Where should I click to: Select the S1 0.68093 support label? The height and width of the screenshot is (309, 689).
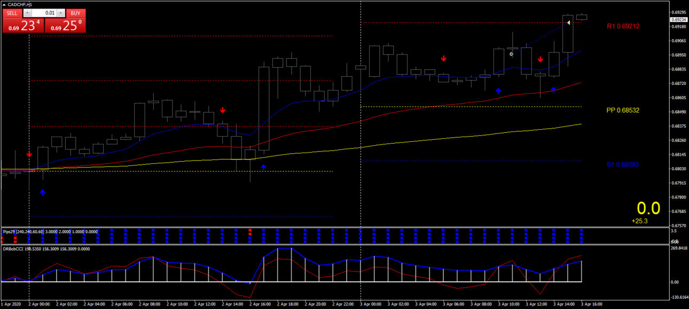623,165
